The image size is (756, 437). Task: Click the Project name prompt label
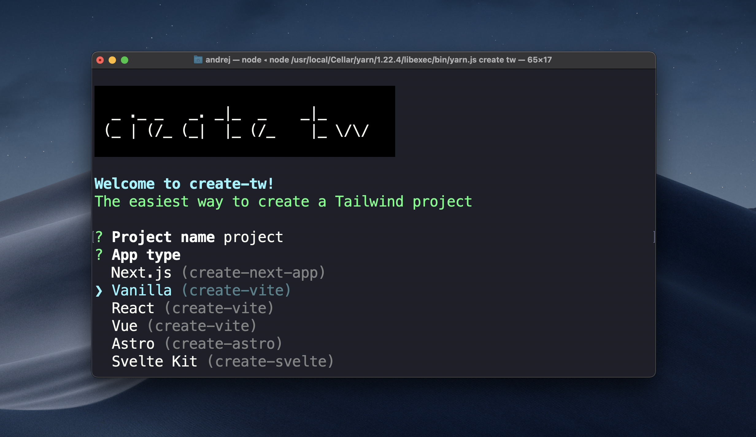click(x=163, y=237)
